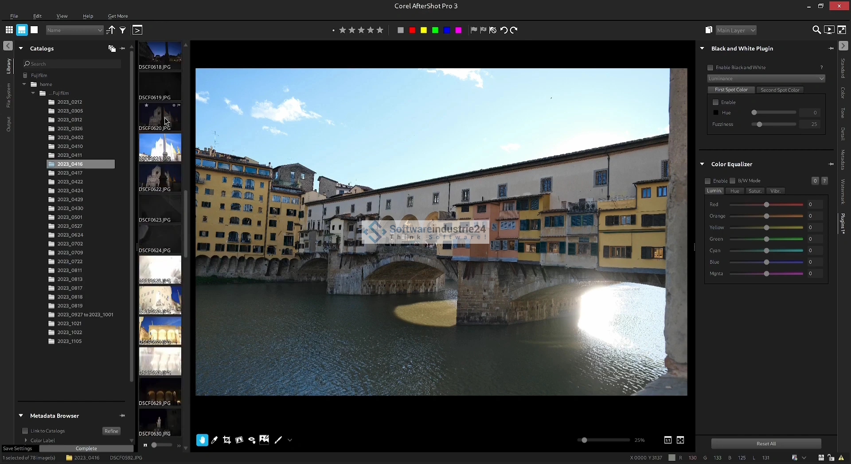Click the Reset All button
851x464 pixels.
click(x=766, y=444)
